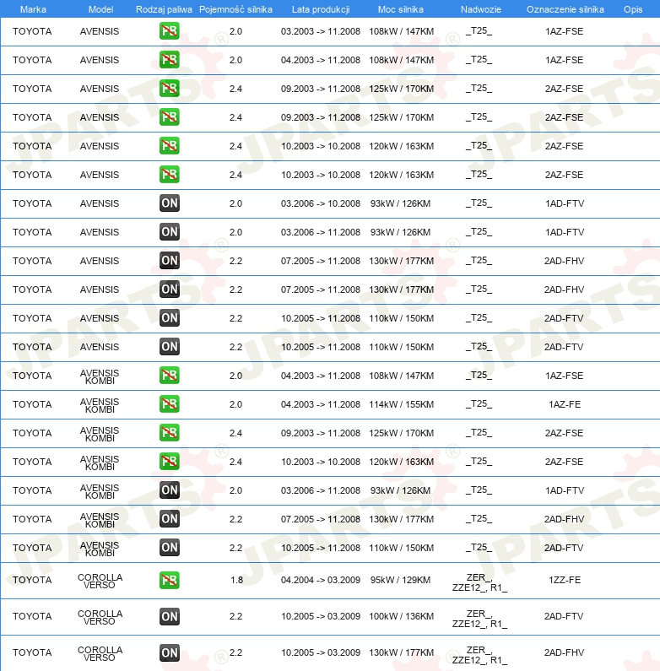Click the Lata produkcji column header
The image size is (660, 671).
(321, 9)
